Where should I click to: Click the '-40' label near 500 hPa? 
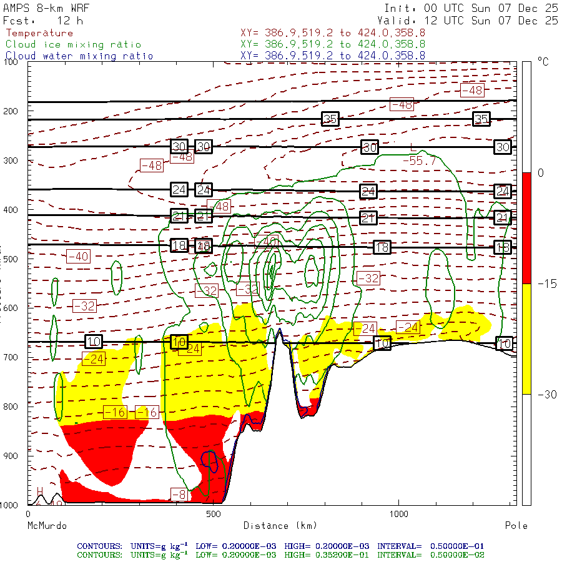click(x=78, y=256)
